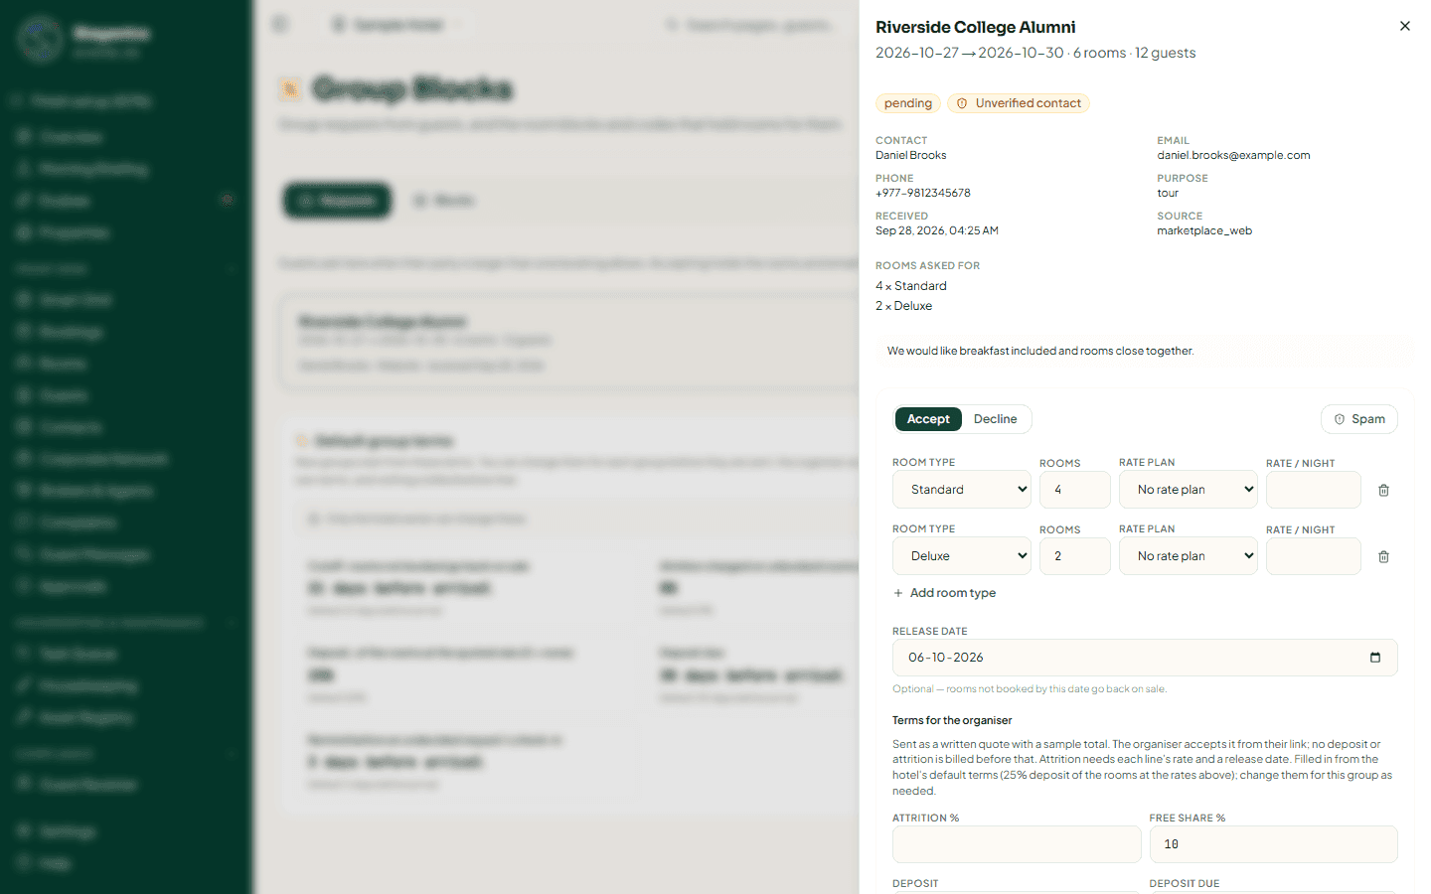This screenshot has height=894, width=1431.
Task: Click the '4 x Standard' rooms asked line
Action: (x=911, y=286)
